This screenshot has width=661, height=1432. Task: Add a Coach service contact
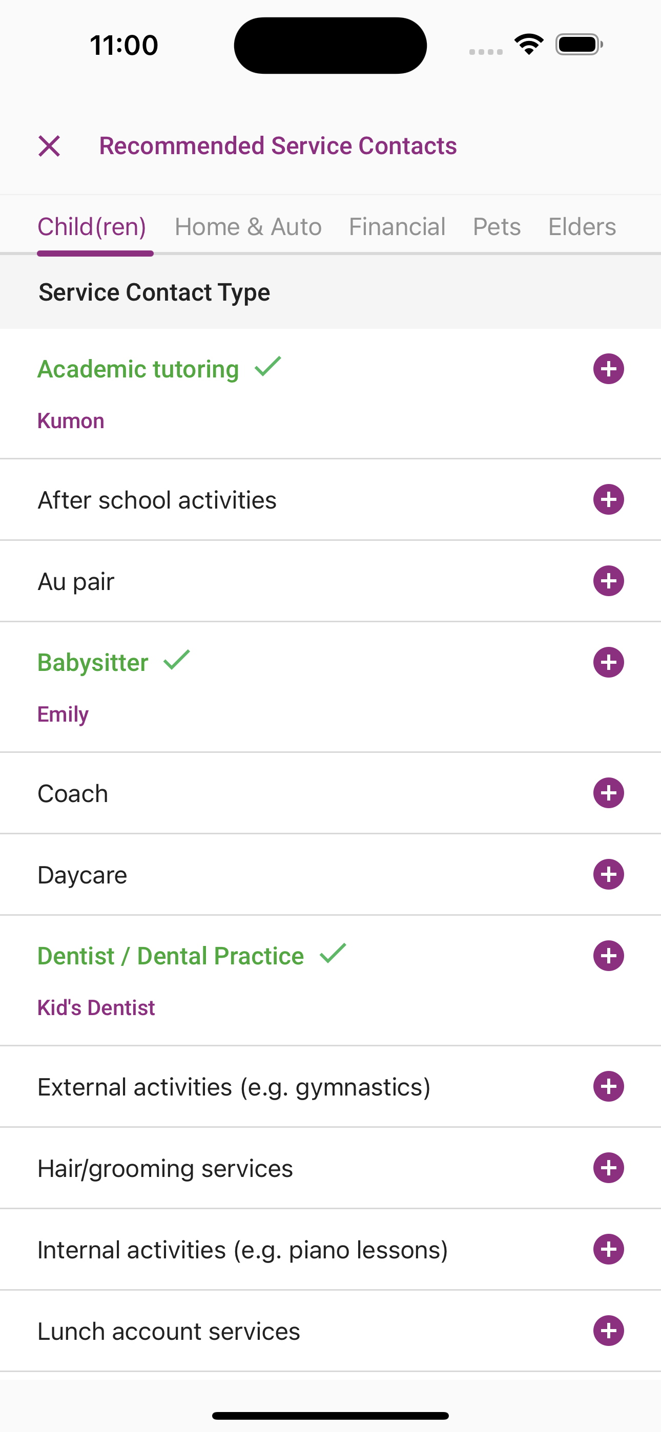pyautogui.click(x=608, y=793)
